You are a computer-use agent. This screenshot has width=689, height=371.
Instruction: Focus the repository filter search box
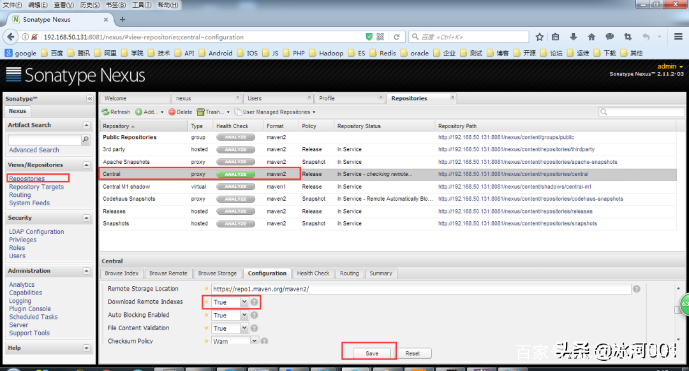tap(642, 112)
